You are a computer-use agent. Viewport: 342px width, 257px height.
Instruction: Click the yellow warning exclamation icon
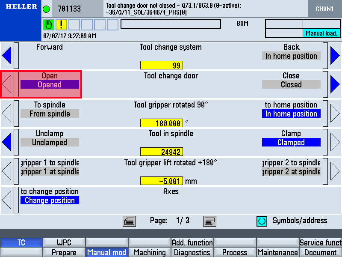(x=61, y=24)
